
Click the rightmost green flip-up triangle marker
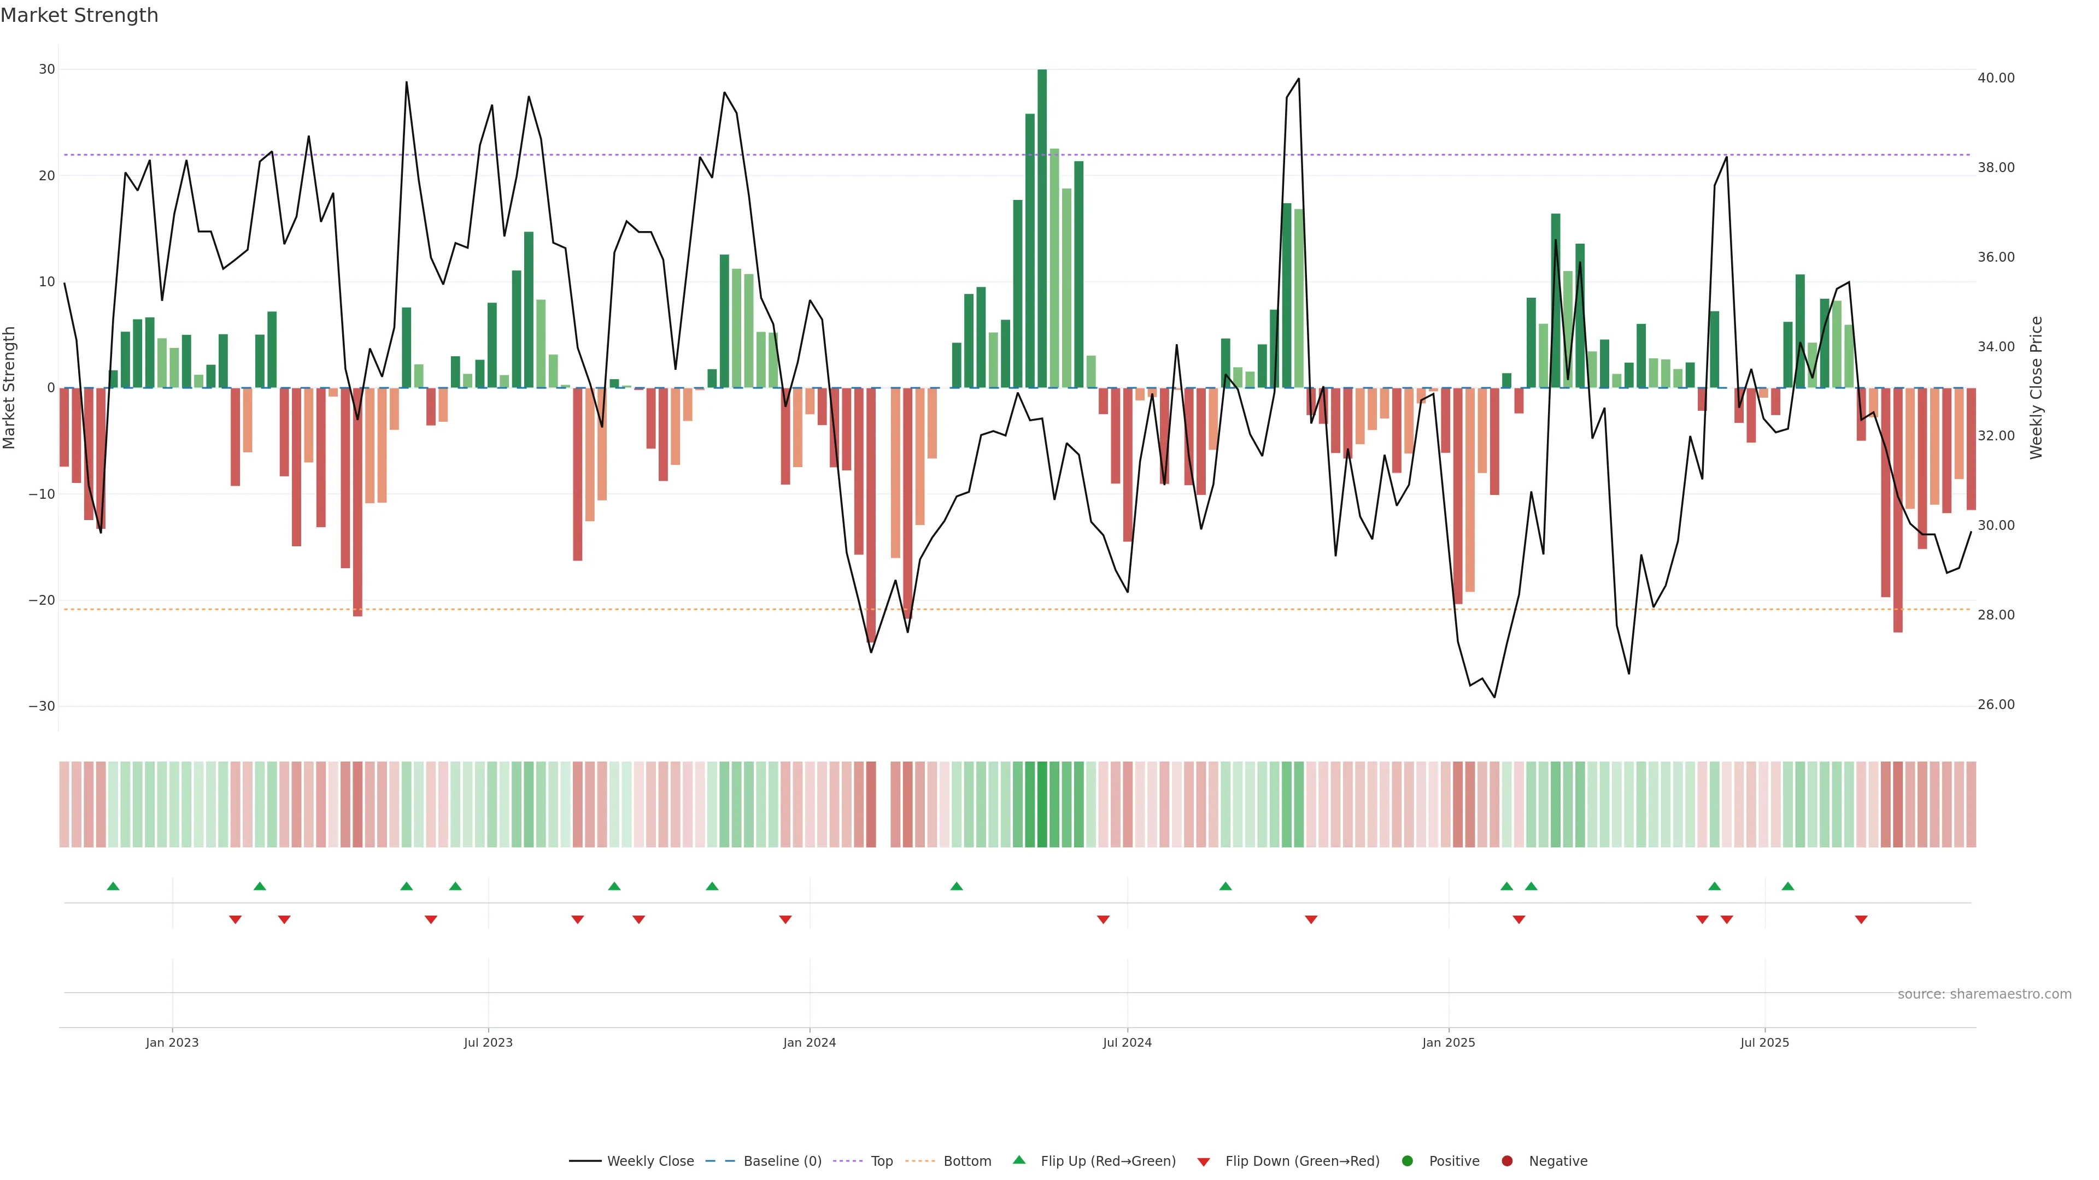1788,886
